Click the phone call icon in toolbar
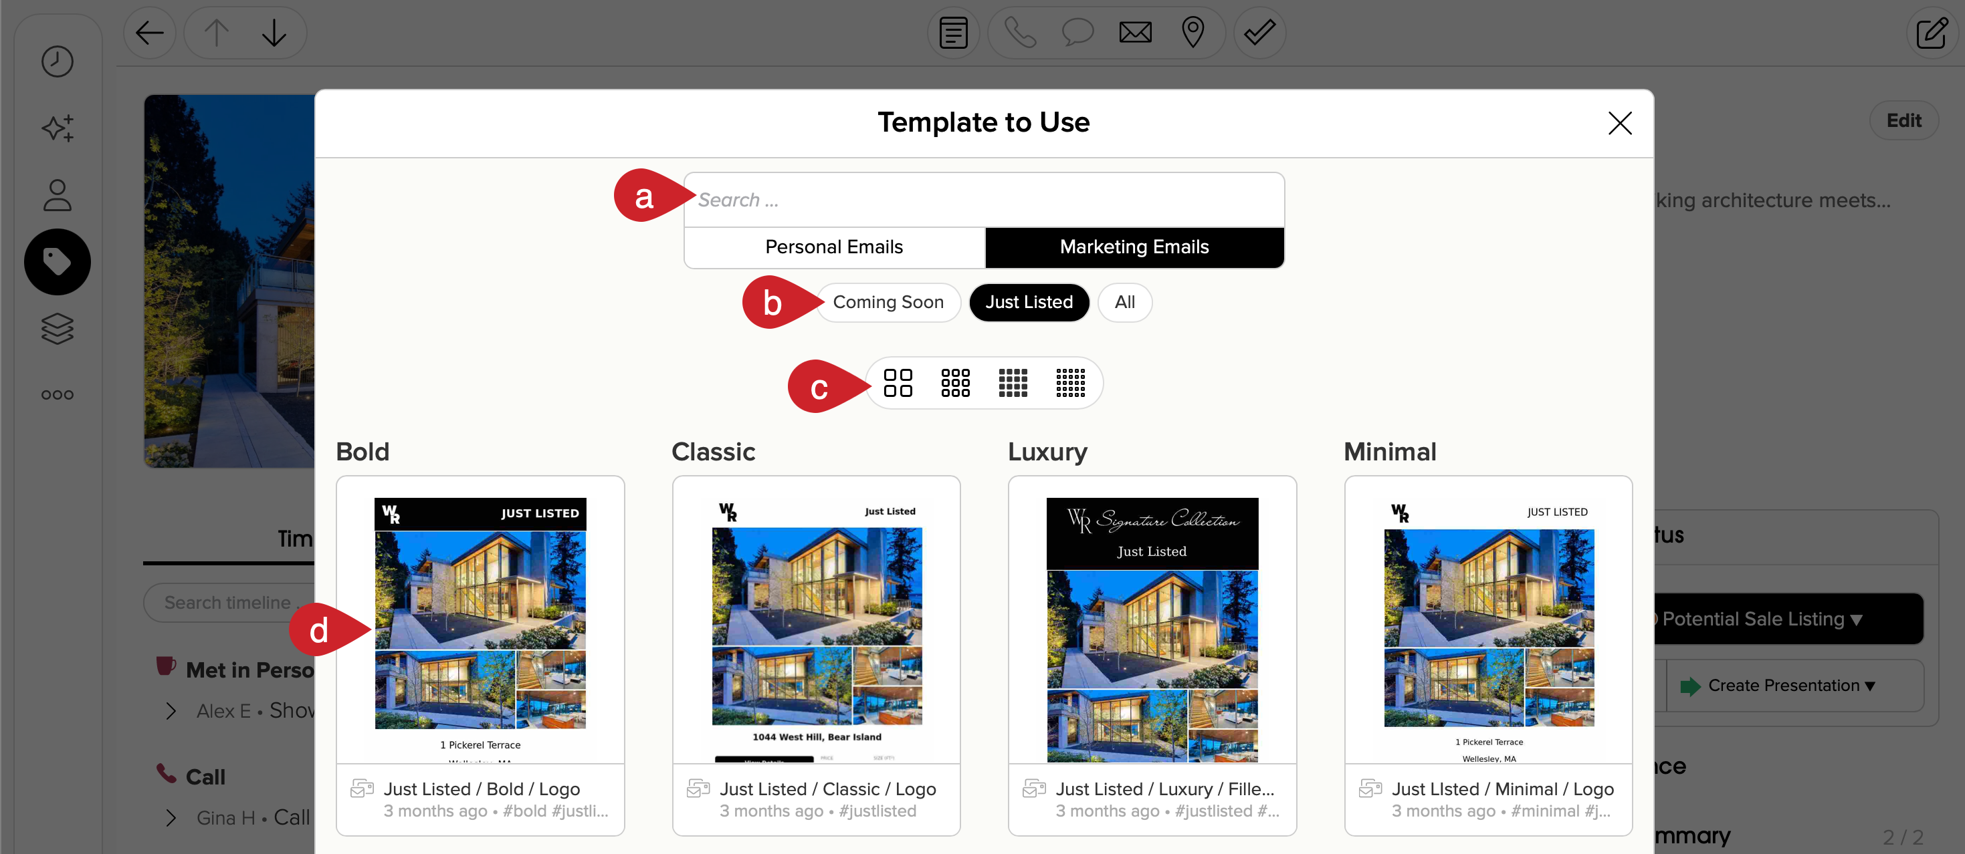This screenshot has height=854, width=1965. coord(1020,33)
